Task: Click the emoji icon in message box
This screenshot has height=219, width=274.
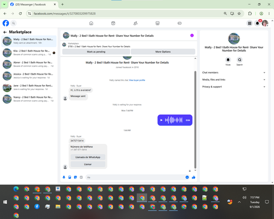Action: point(187,177)
